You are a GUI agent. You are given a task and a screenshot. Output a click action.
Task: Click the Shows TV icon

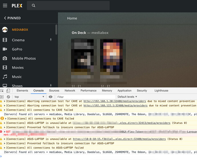click(5, 85)
